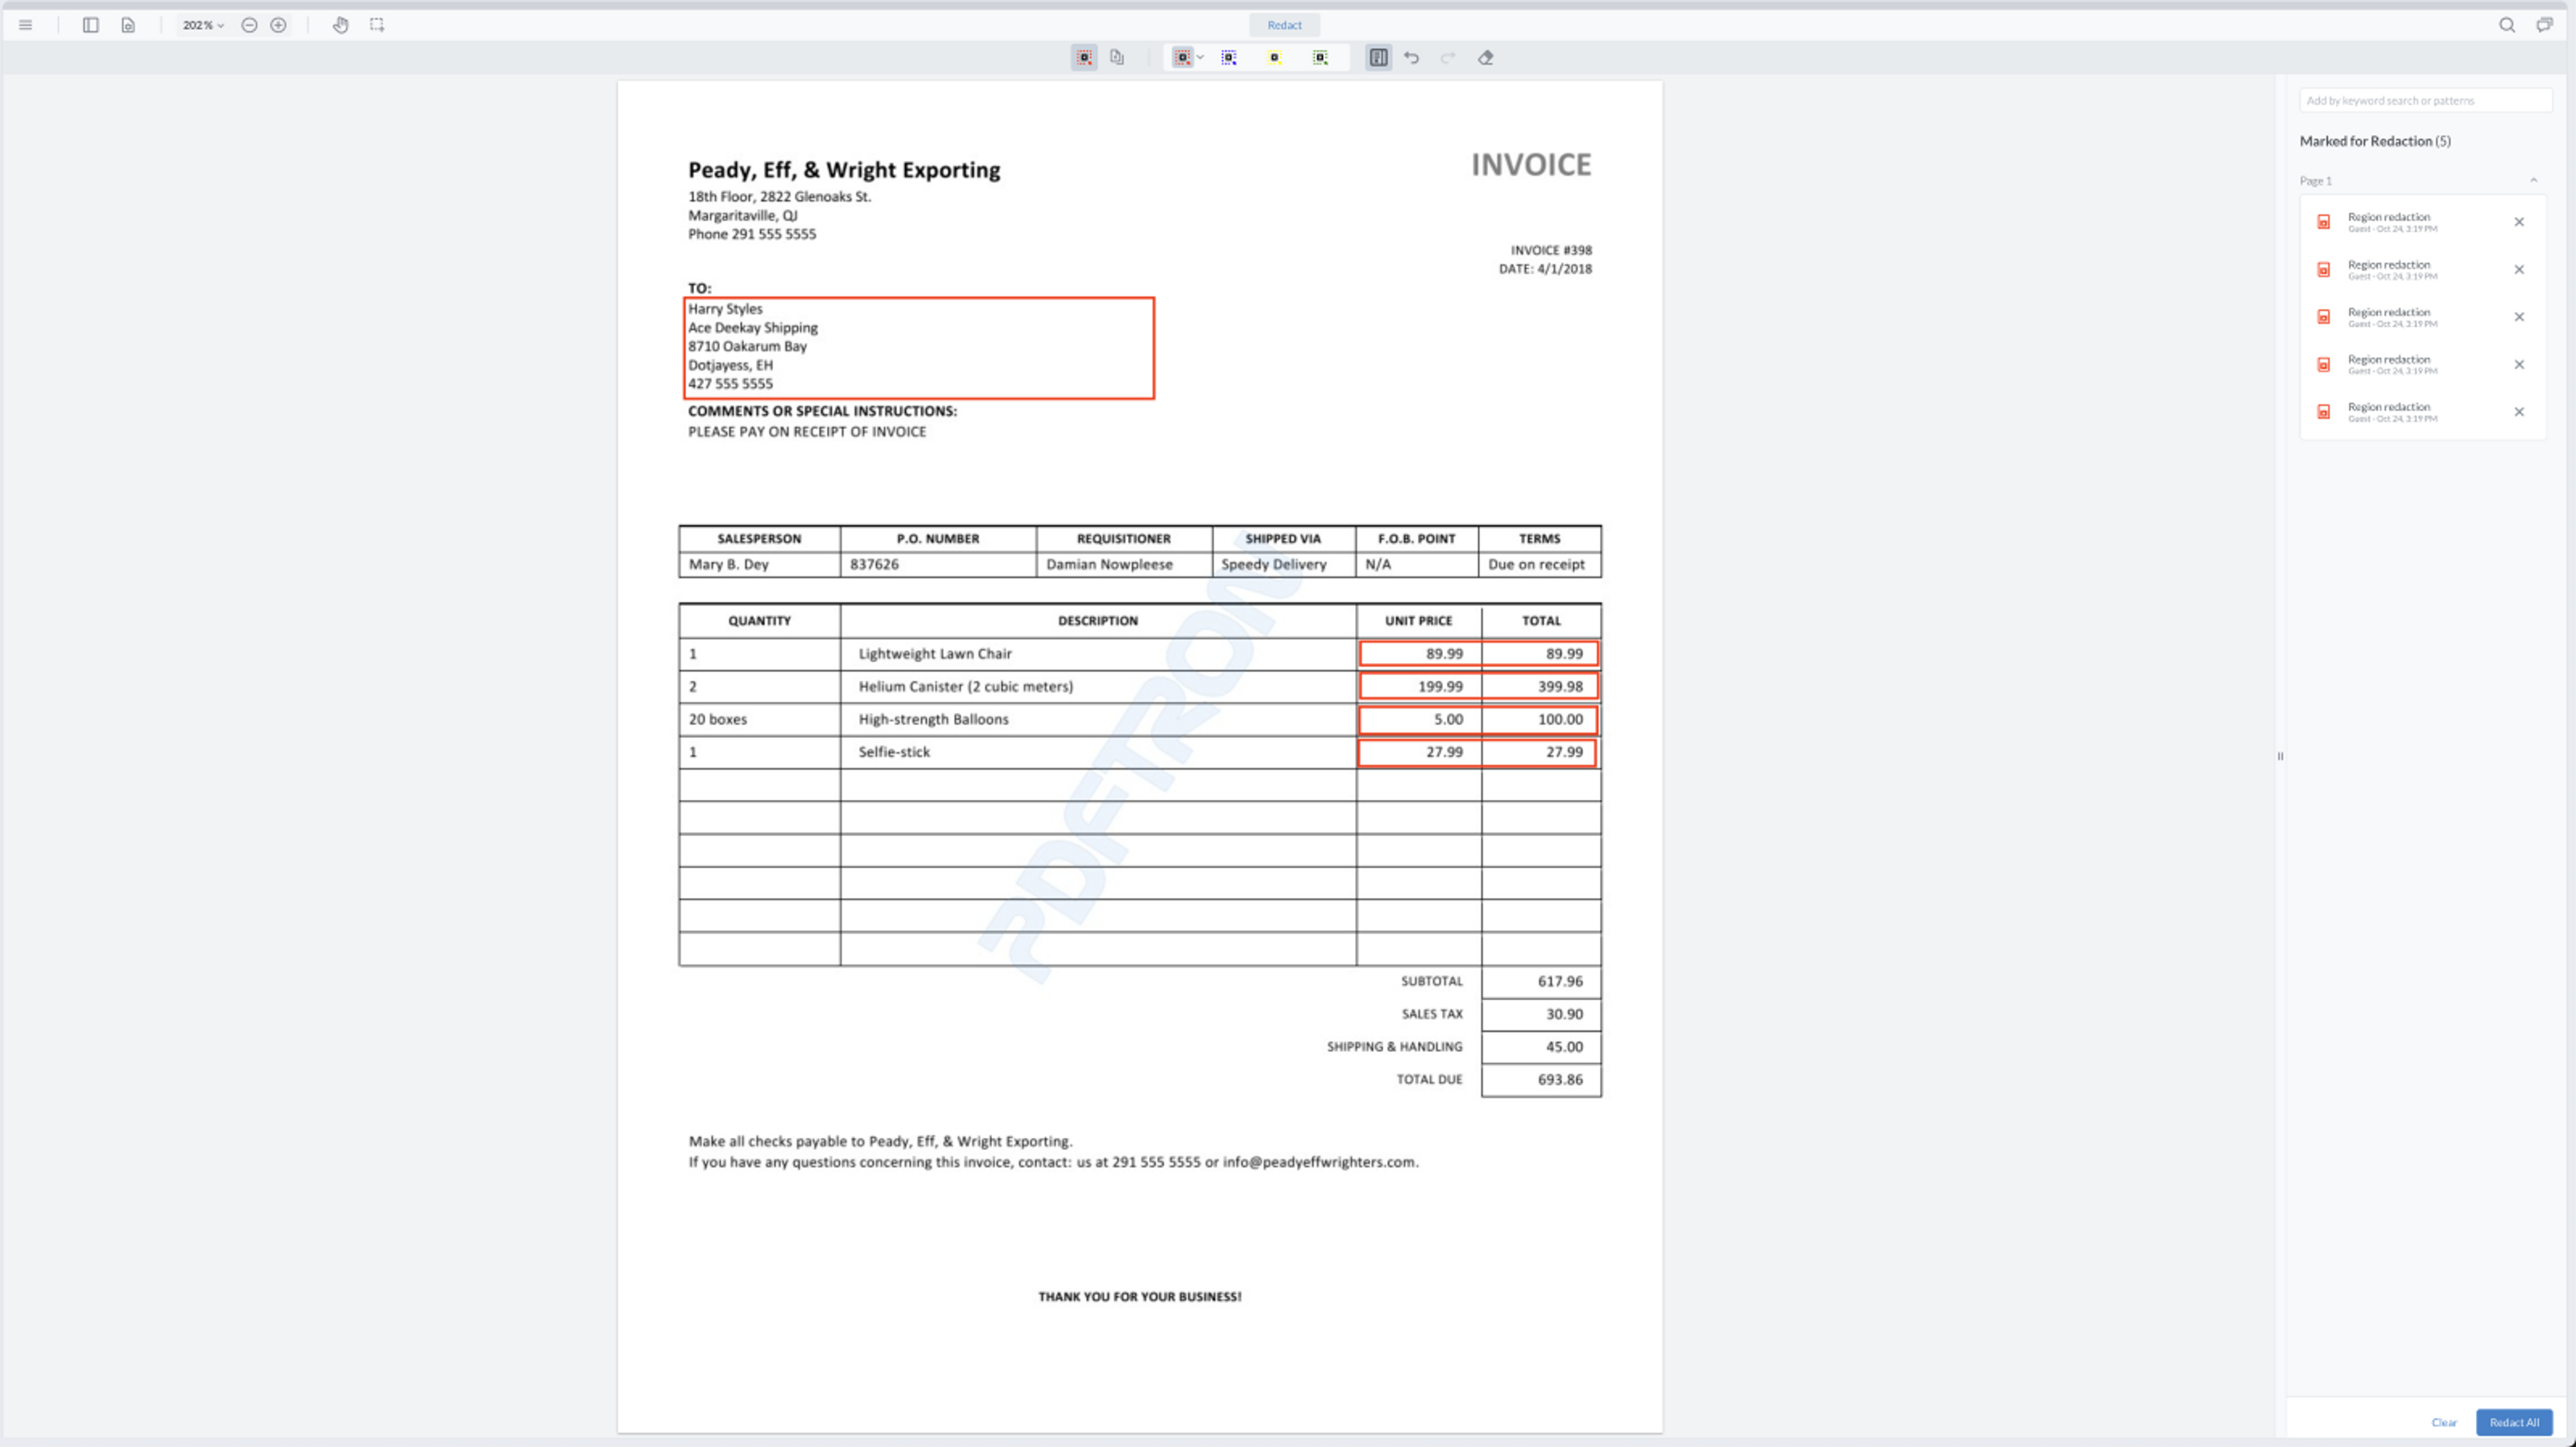Undo the last action
Viewport: 2576px width, 1447px height.
click(1411, 58)
